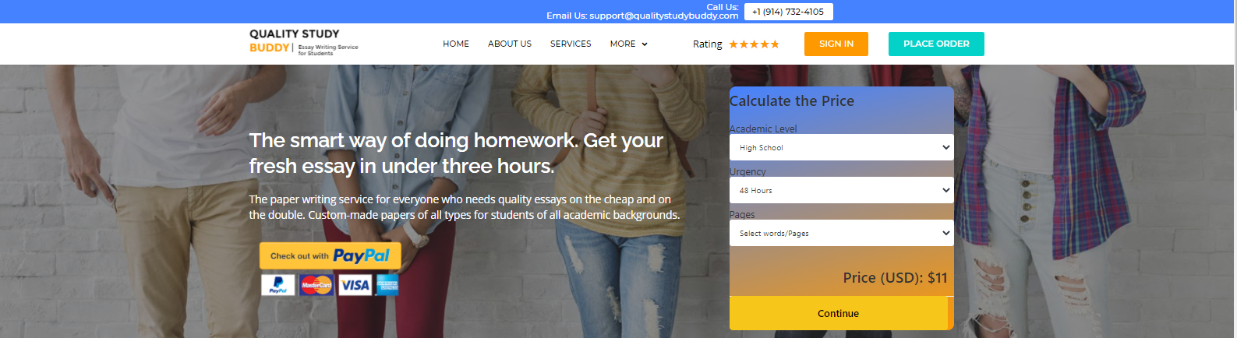Click the Calculate the Price heading
The image size is (1237, 338).
tap(792, 100)
